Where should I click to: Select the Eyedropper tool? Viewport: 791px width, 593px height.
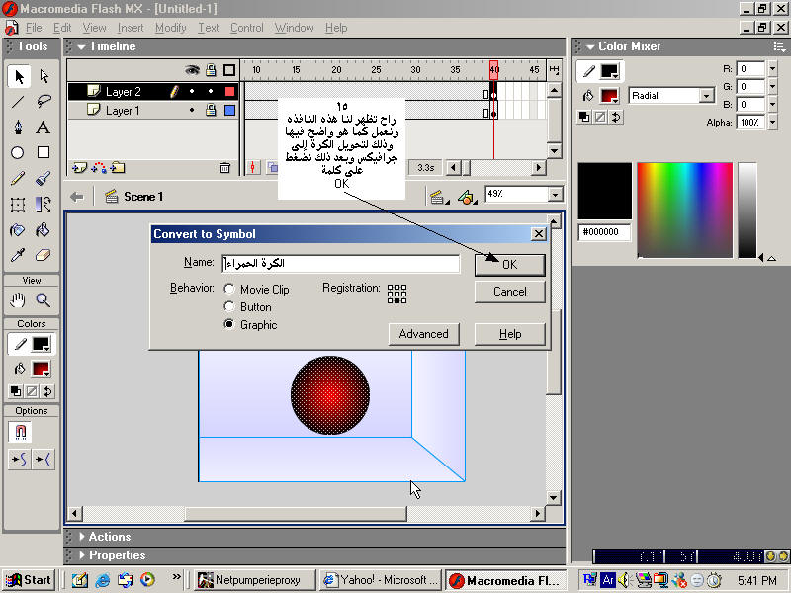point(18,256)
